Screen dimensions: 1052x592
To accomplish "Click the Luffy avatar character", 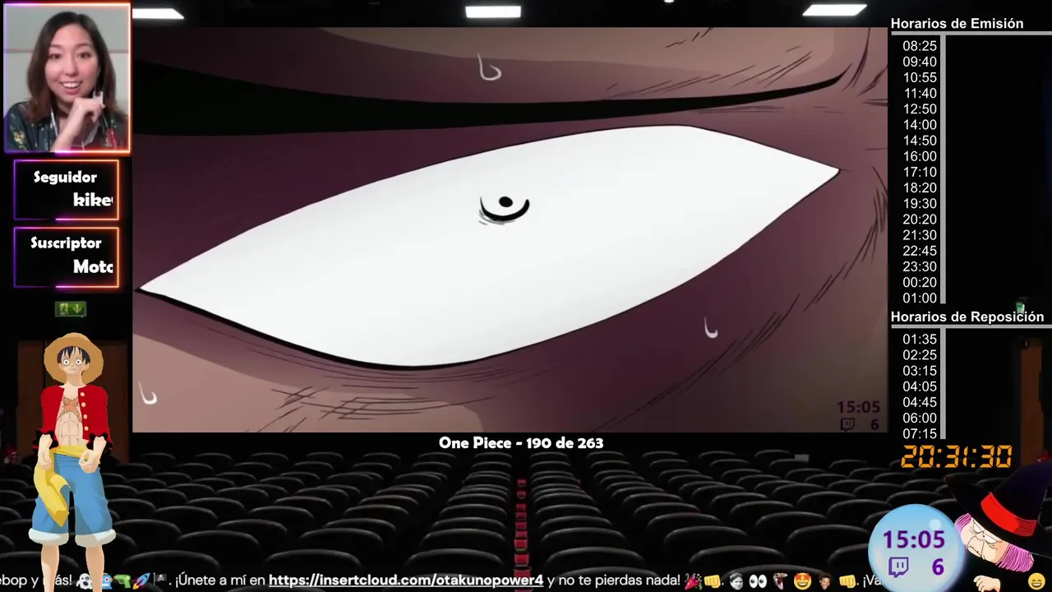I will click(74, 460).
